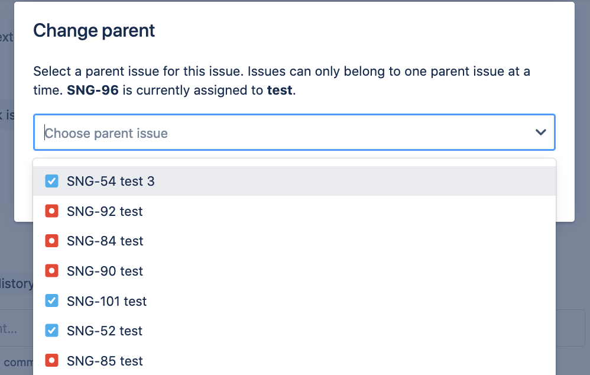This screenshot has width=590, height=375.
Task: Click the red issue icon next to SNG-90
Action: (x=51, y=270)
